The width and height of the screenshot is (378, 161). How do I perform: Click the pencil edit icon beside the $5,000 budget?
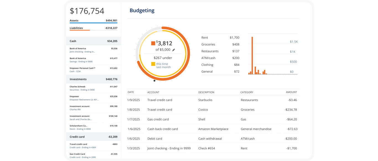[174, 50]
